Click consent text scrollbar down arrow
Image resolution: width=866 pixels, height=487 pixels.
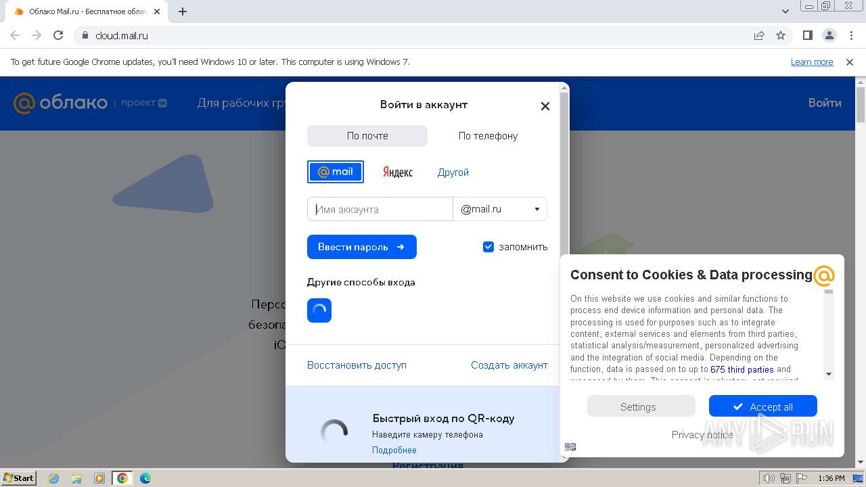click(x=829, y=374)
